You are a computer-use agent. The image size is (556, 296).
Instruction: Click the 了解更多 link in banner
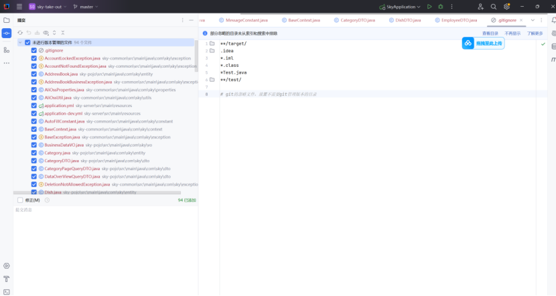(x=535, y=33)
